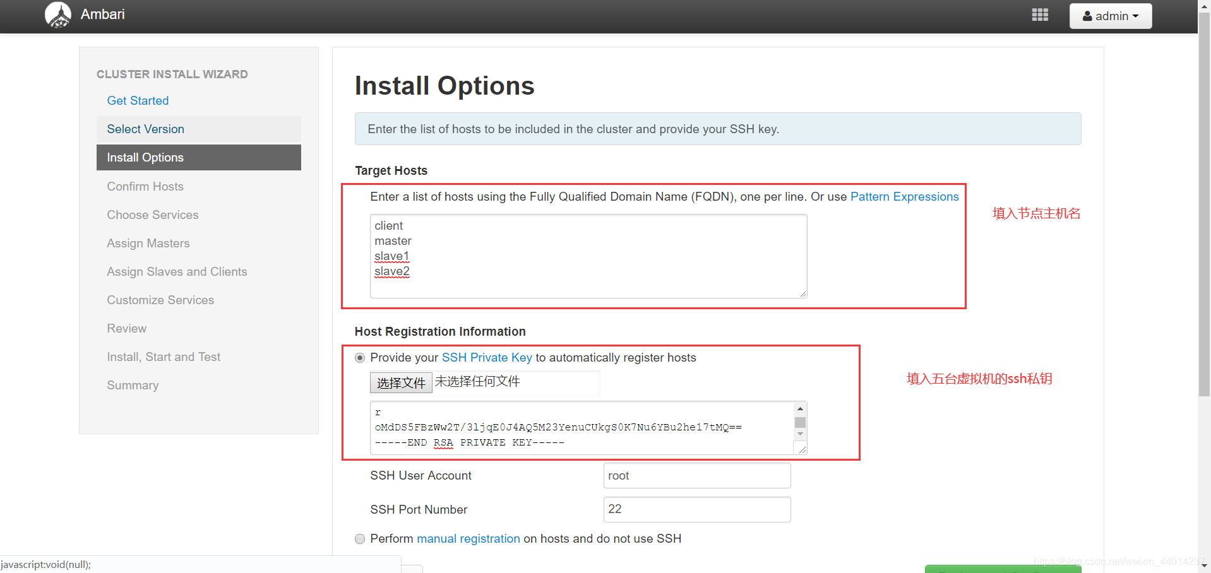Select manual registration radio option
The image size is (1211, 573).
(x=360, y=539)
